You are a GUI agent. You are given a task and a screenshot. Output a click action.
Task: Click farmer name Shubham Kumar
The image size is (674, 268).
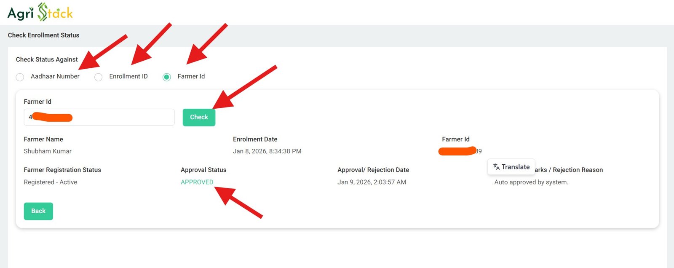[48, 151]
